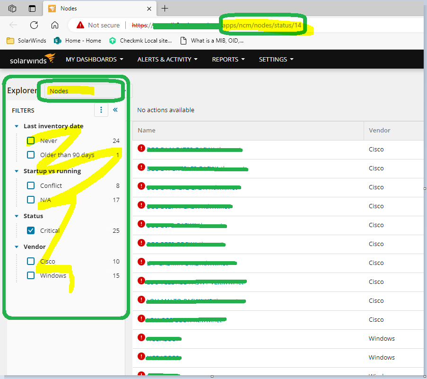Collapse Startup vs running filter group

[x=17, y=171]
